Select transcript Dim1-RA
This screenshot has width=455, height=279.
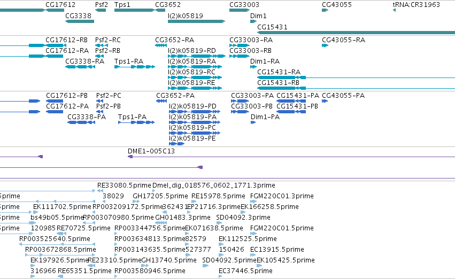coord(265,61)
